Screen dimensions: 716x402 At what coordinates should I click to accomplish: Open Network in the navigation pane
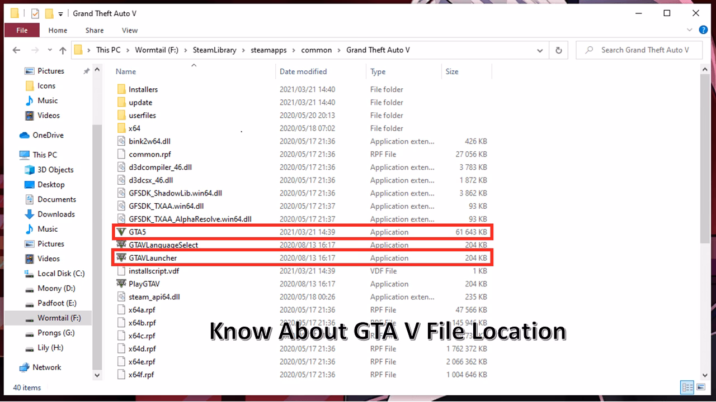[40, 367]
